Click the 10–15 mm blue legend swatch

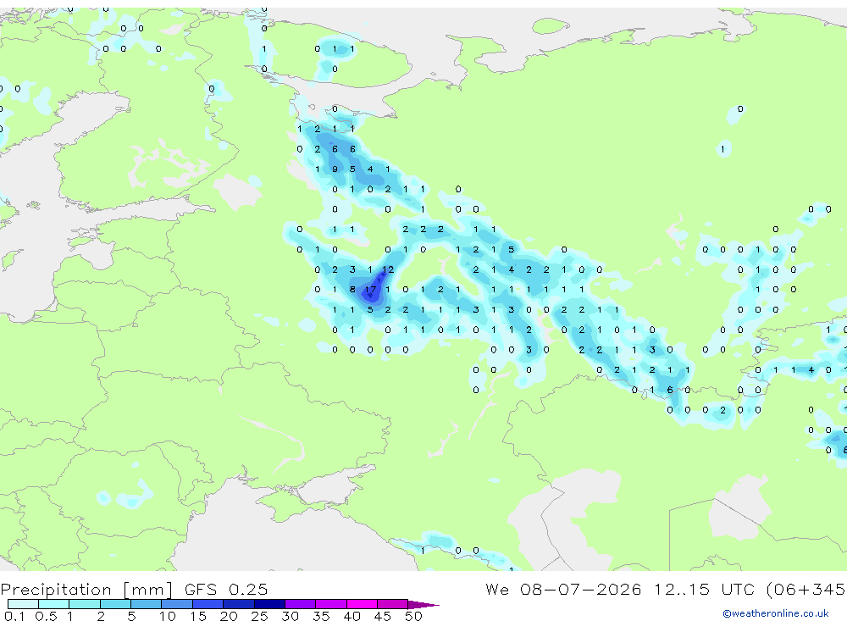(177, 604)
